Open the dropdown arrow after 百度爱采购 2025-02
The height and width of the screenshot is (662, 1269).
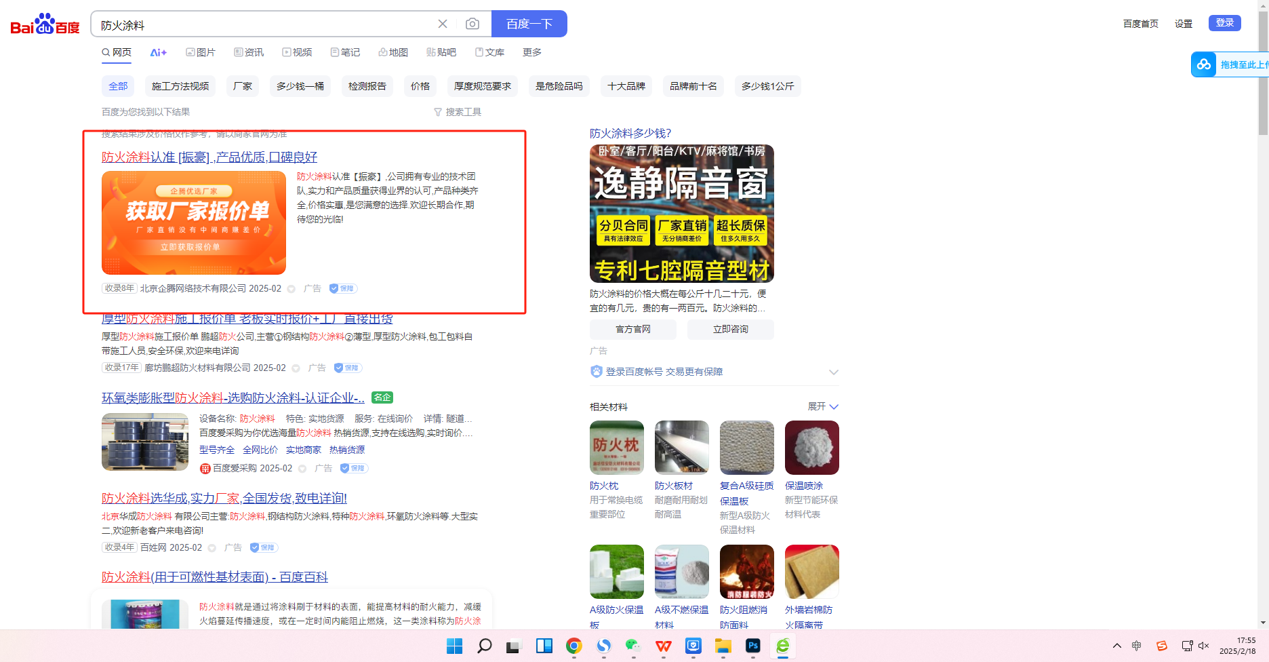[x=302, y=469]
